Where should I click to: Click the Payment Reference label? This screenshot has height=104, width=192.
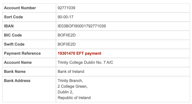[x=22, y=53]
